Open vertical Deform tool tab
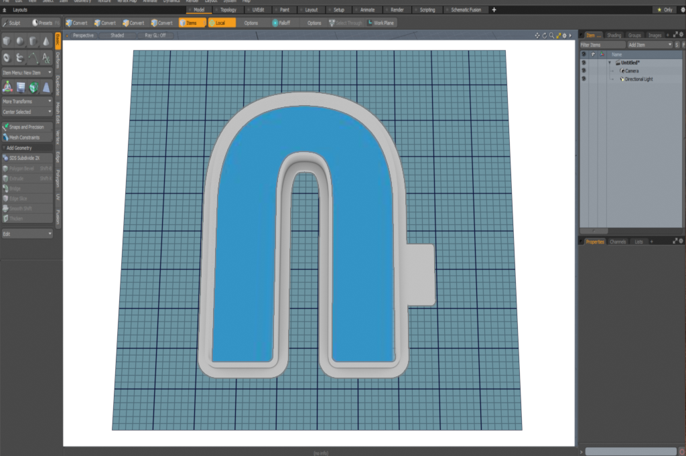This screenshot has height=456, width=686. (x=58, y=60)
